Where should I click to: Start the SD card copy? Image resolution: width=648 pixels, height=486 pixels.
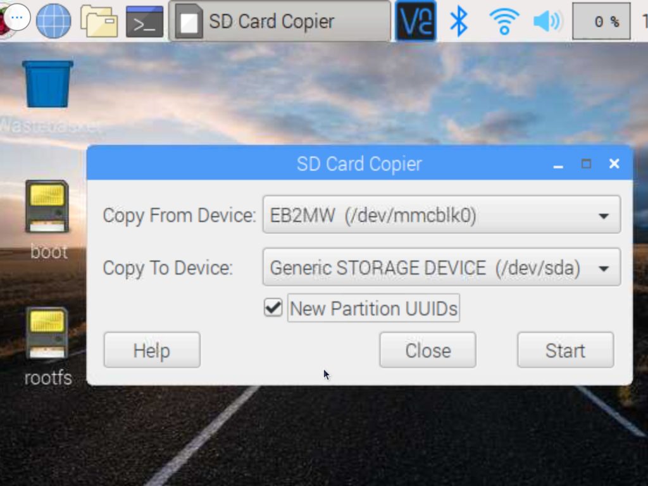[565, 350]
